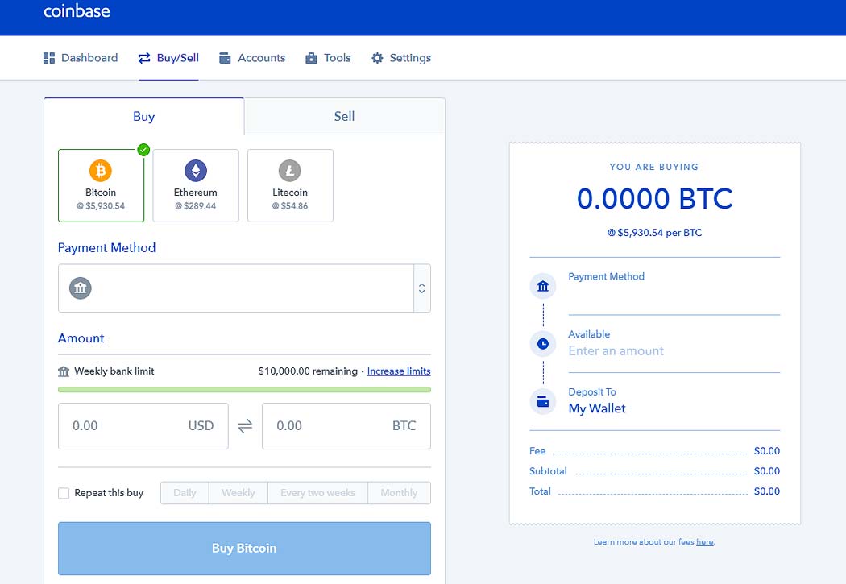Click the Increase limits link
The width and height of the screenshot is (846, 584).
point(399,371)
